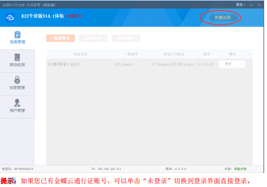Close the KIS system management window
This screenshot has width=267, height=187.
(x=259, y=5)
